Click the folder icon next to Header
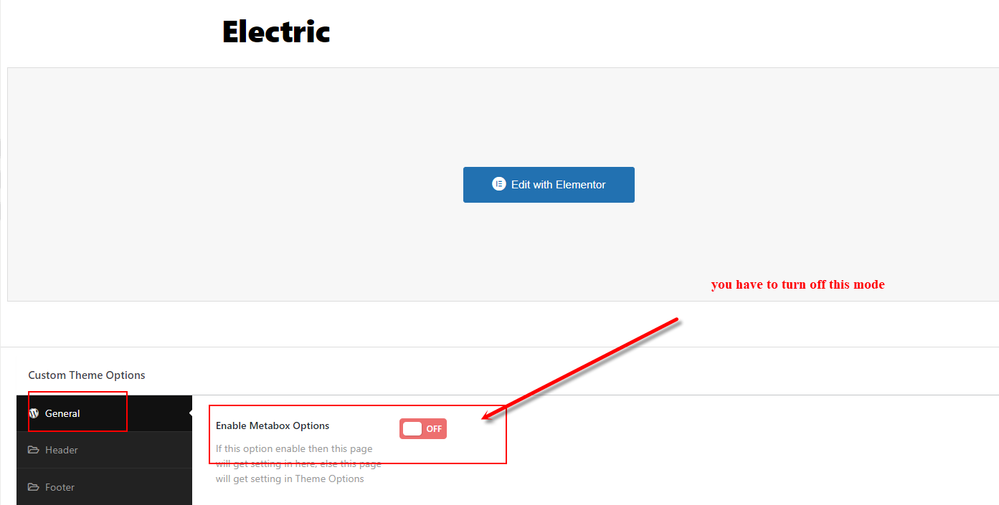This screenshot has height=505, width=999. click(x=33, y=450)
